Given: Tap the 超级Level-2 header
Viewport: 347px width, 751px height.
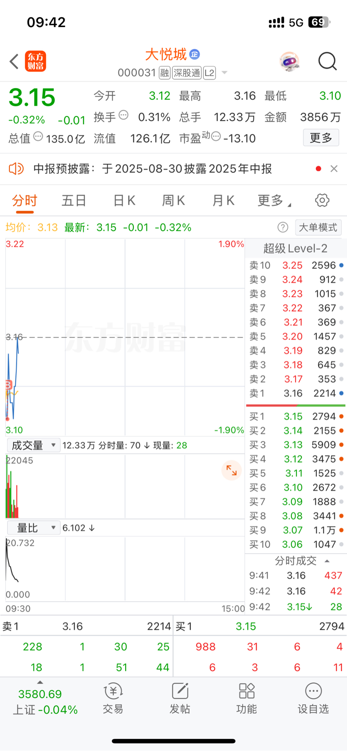Looking at the screenshot, I should 295,248.
